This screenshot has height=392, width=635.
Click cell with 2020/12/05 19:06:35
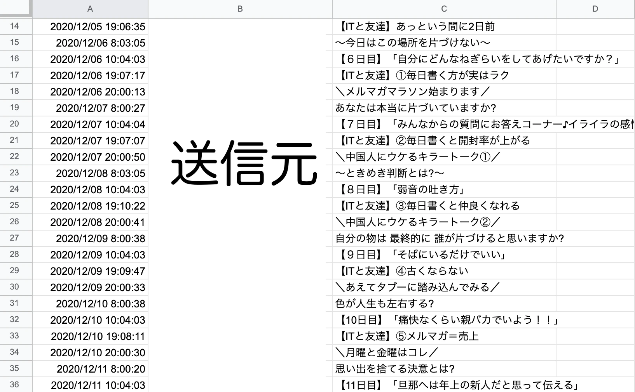tap(90, 26)
